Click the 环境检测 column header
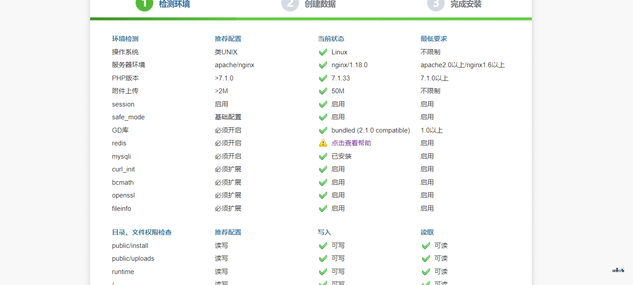 click(125, 39)
